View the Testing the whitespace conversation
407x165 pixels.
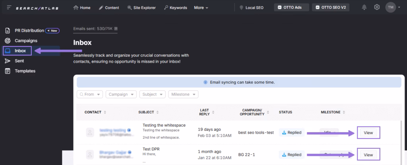[x=368, y=132]
